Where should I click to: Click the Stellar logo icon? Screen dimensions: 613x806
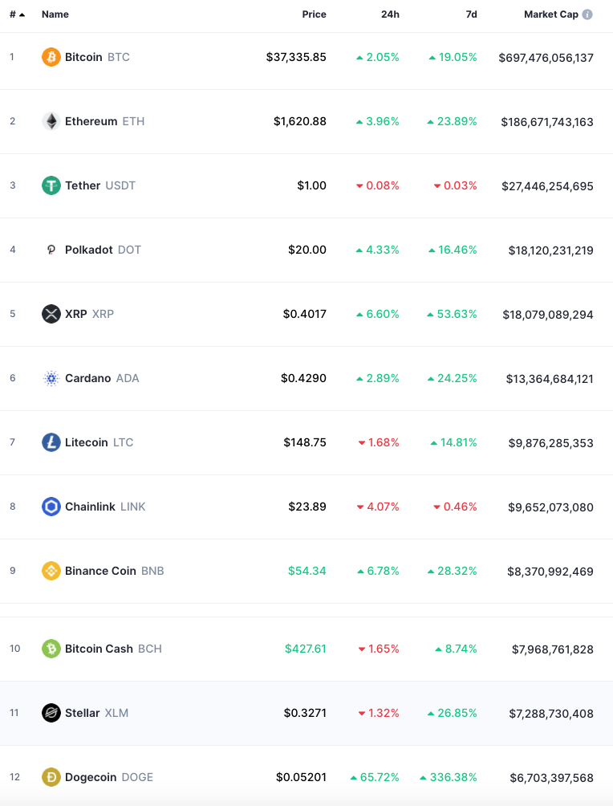click(51, 713)
